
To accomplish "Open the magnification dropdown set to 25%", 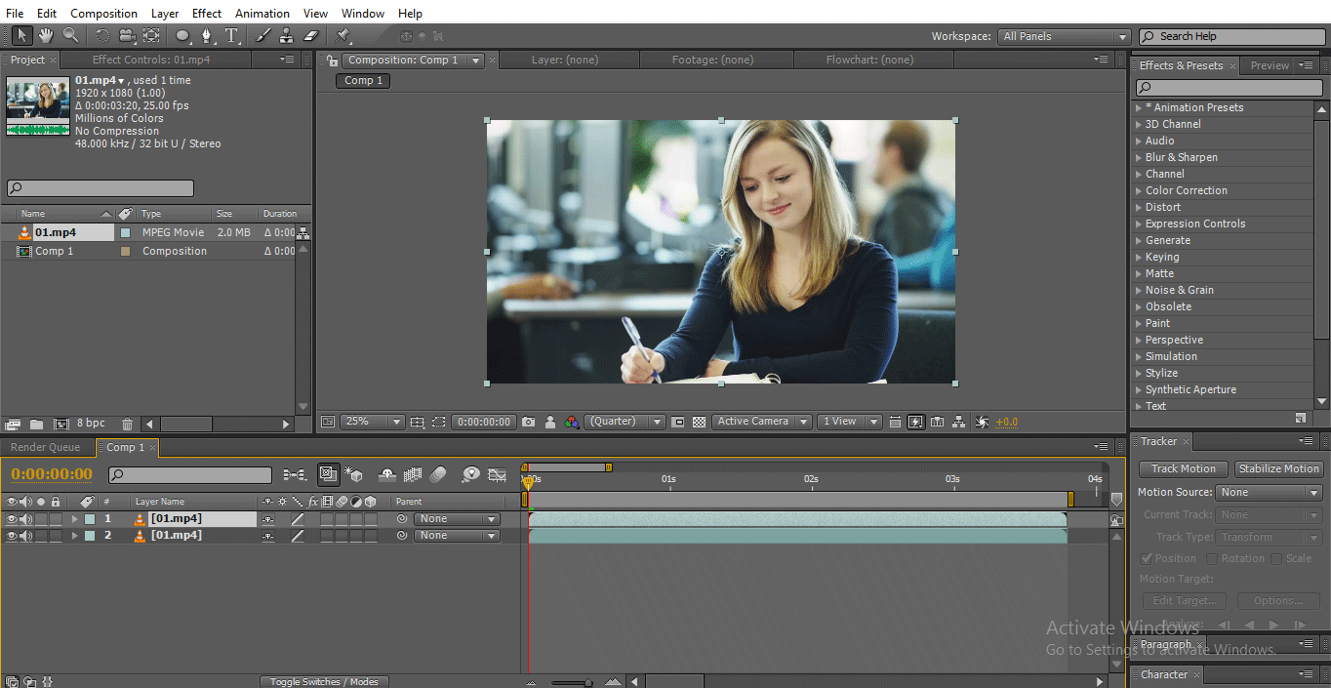I will point(372,421).
